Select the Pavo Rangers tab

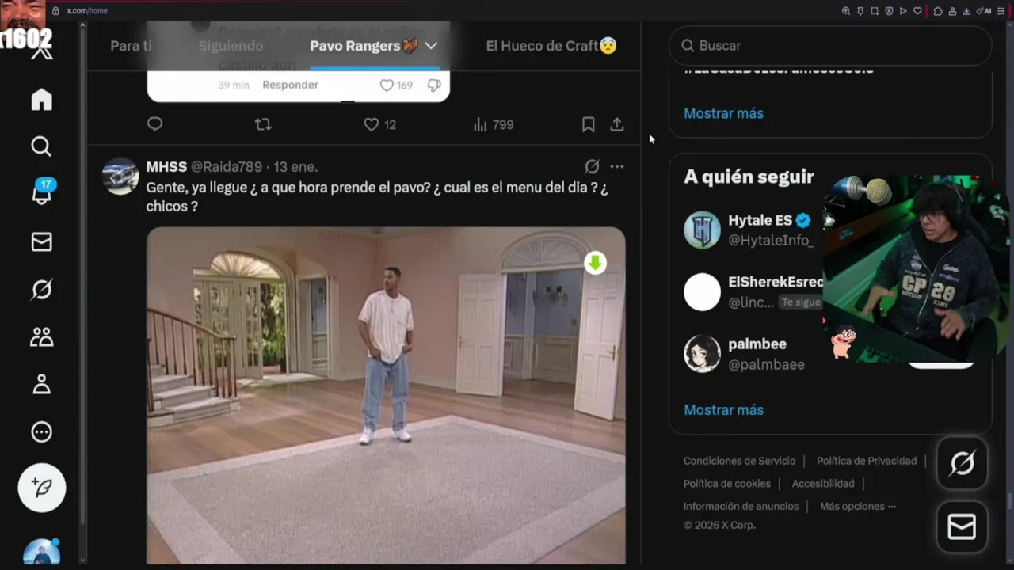tap(364, 46)
